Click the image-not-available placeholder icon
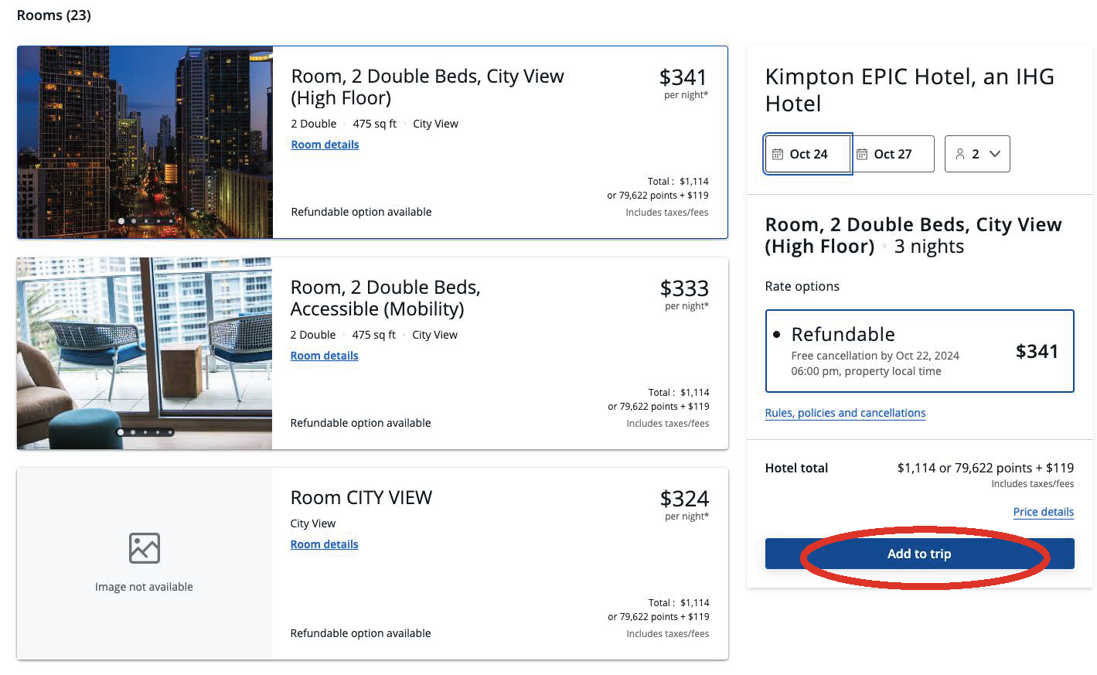The width and height of the screenshot is (1097, 675). pos(144,549)
